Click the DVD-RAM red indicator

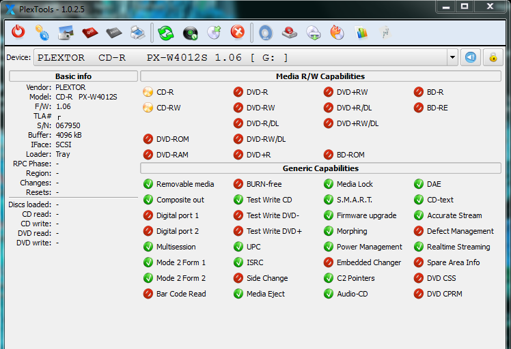148,155
